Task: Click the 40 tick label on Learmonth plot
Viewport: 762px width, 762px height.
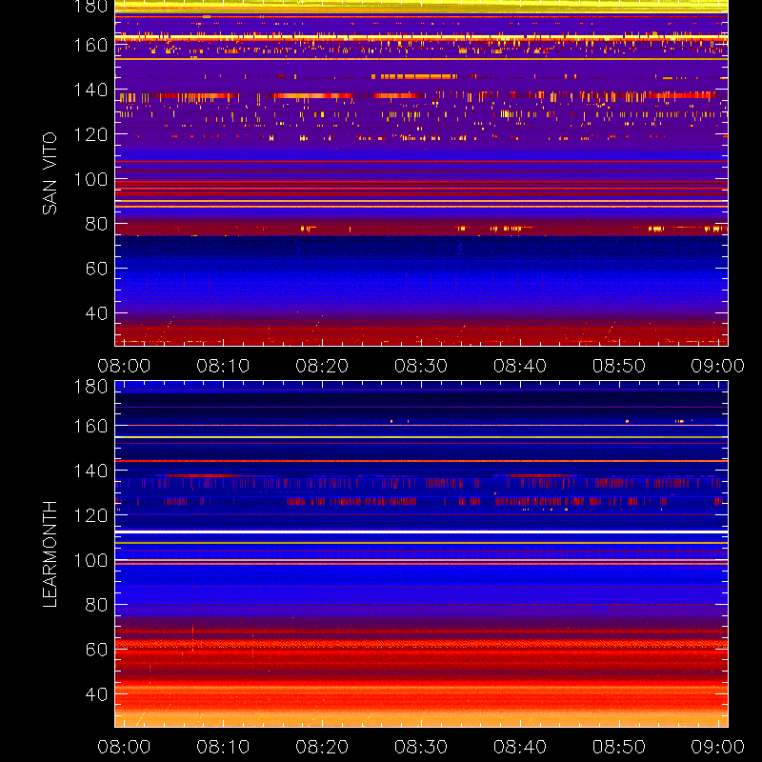Action: pyautogui.click(x=96, y=694)
